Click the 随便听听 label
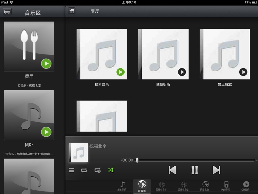 point(163,84)
